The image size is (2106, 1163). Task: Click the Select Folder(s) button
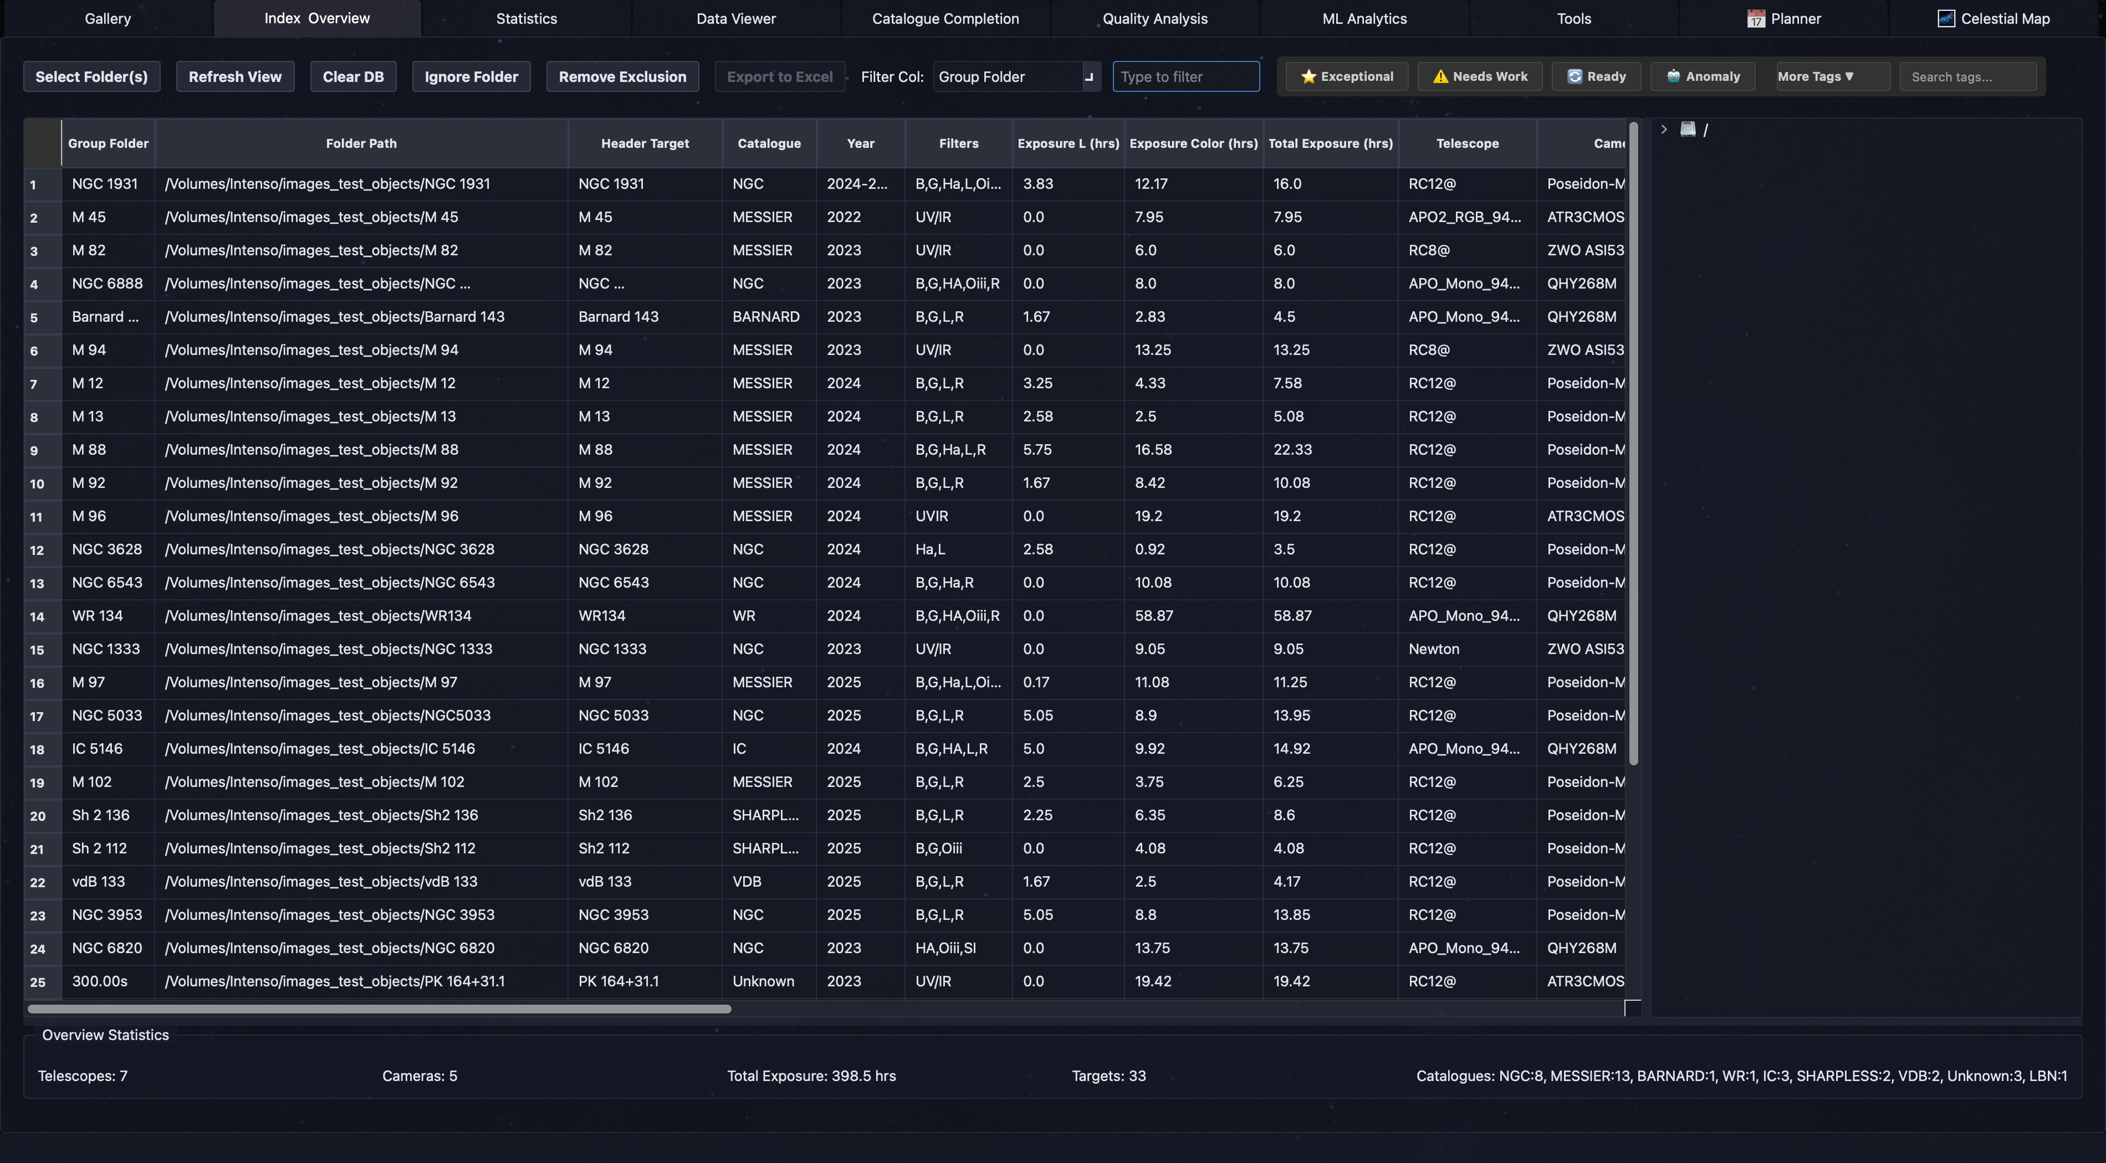(91, 77)
